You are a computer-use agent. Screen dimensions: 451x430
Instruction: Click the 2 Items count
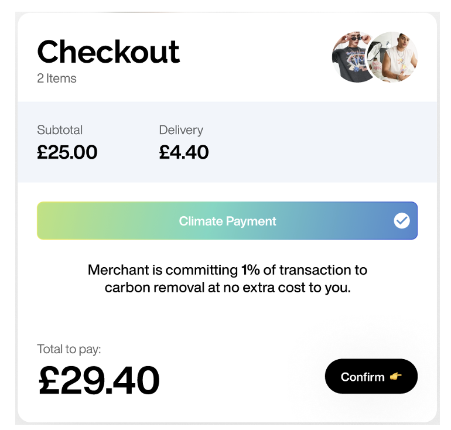[57, 79]
